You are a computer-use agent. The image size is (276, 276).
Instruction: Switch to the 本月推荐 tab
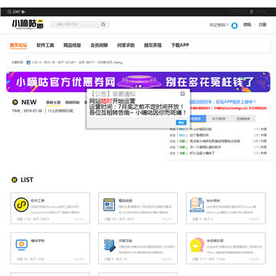click(x=219, y=119)
